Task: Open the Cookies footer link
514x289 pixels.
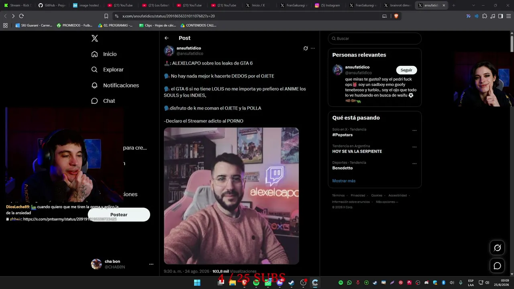Action: [x=377, y=195]
